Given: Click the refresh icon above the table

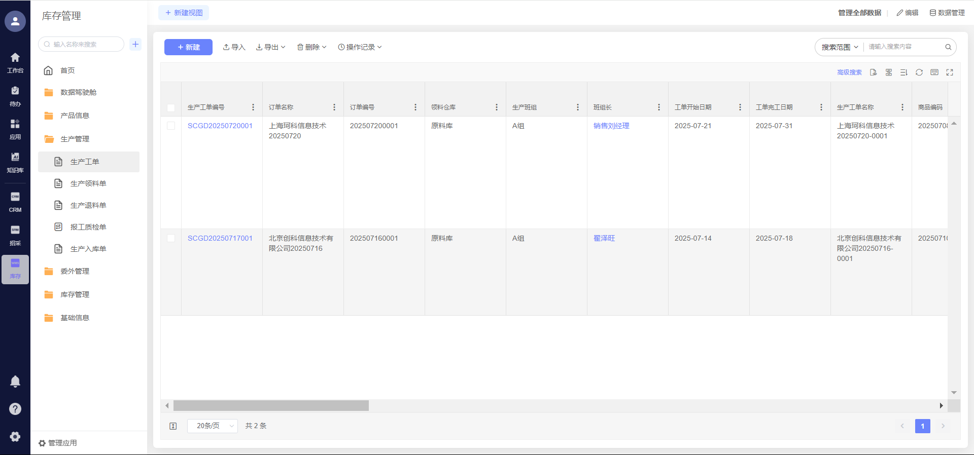Looking at the screenshot, I should tap(919, 72).
